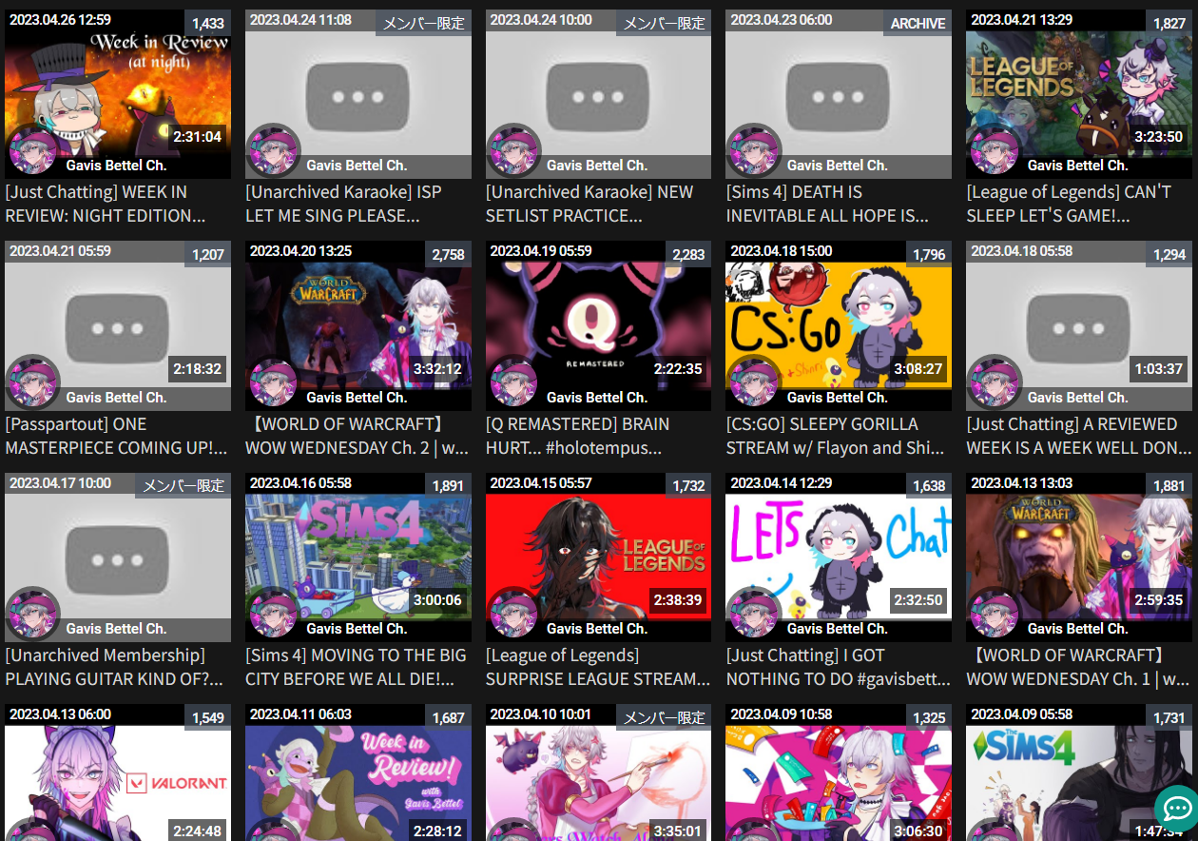1198x841 pixels.
Task: Open painting-themed 3:35:01 member video thumbnail
Action: click(x=598, y=773)
